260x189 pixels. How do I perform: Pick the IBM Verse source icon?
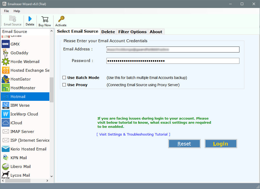click(6, 105)
